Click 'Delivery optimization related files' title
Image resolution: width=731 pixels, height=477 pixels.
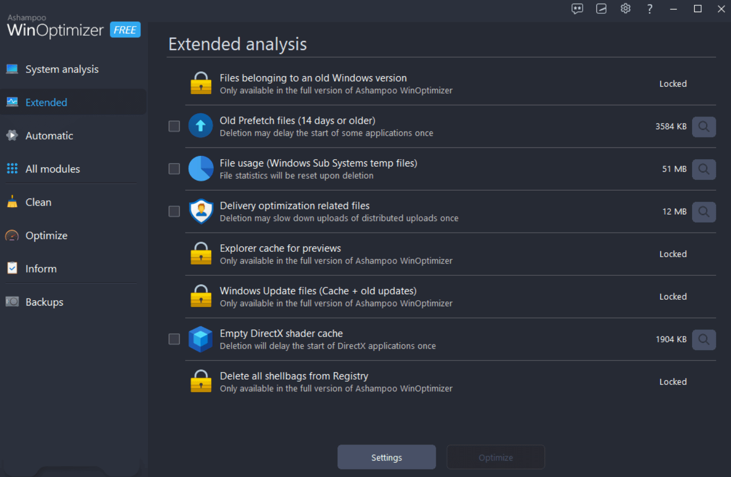coord(295,205)
